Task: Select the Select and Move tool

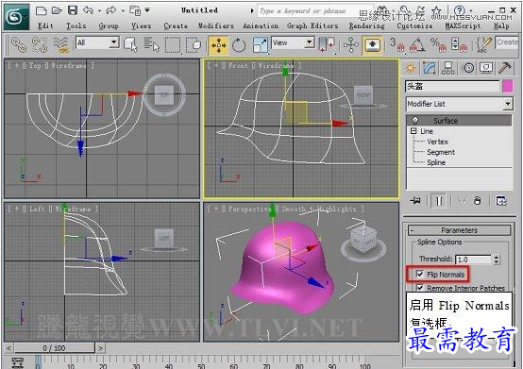Action: (218, 45)
